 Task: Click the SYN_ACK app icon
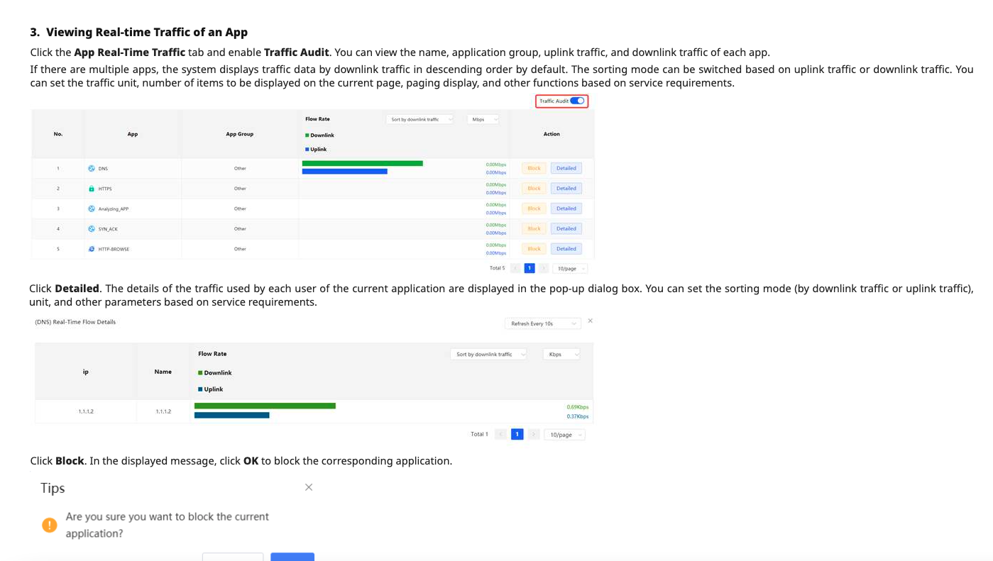[92, 229]
